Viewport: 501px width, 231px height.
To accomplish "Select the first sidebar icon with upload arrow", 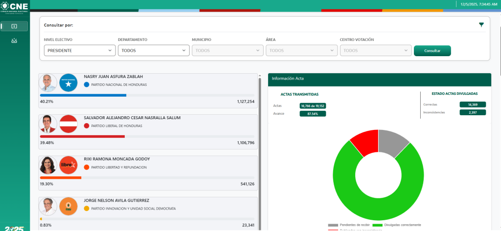I will 14,26.
